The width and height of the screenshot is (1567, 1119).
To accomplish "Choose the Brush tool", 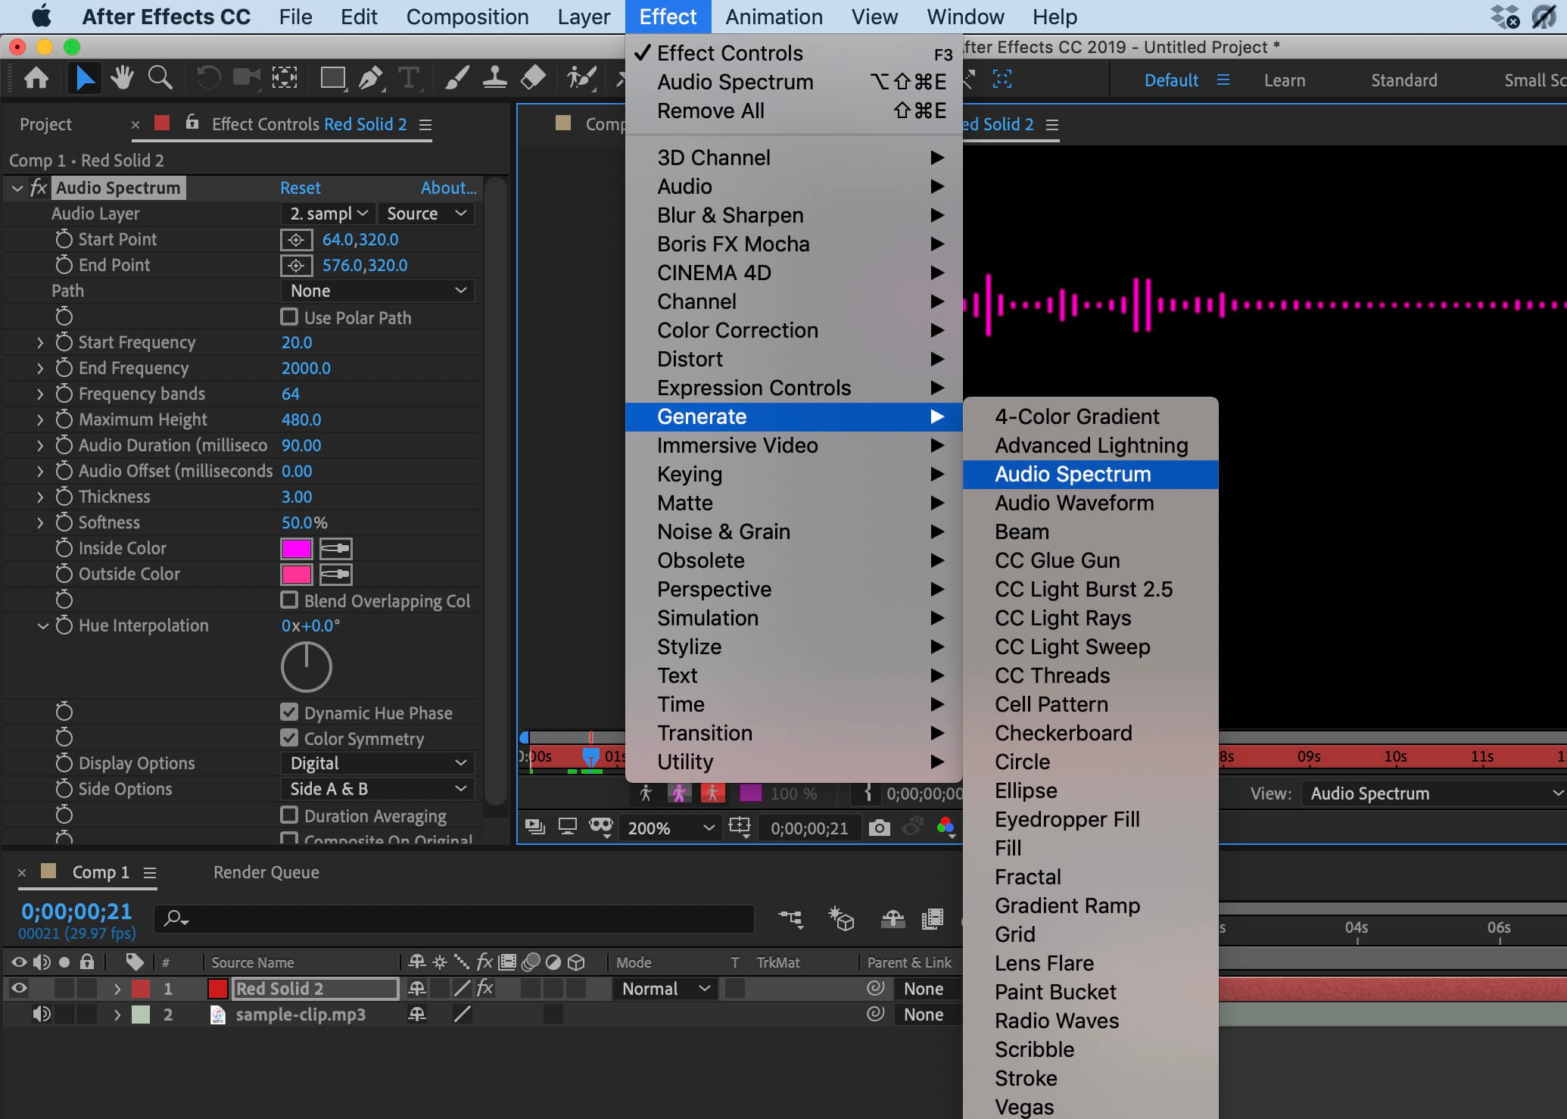I will click(456, 77).
